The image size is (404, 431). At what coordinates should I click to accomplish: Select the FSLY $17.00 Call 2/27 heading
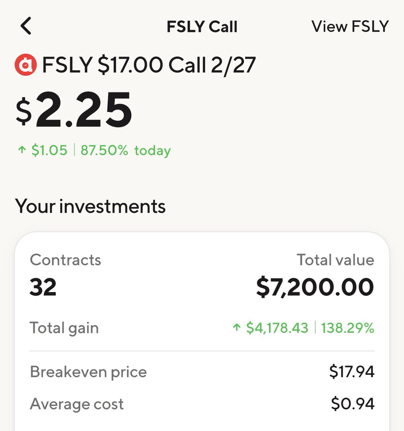(x=149, y=65)
